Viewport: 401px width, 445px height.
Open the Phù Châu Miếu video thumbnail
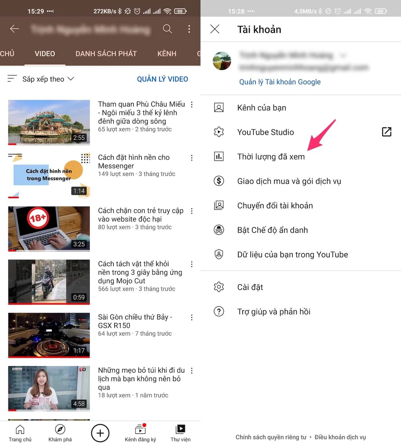49,122
